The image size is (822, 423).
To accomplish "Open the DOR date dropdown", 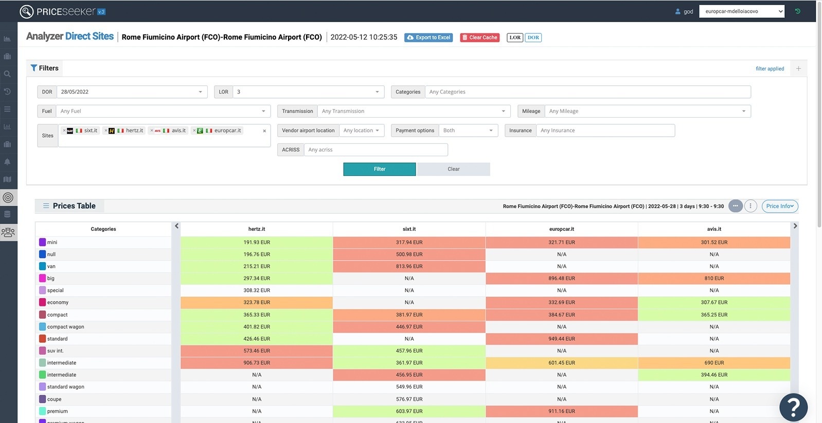I will click(x=132, y=92).
